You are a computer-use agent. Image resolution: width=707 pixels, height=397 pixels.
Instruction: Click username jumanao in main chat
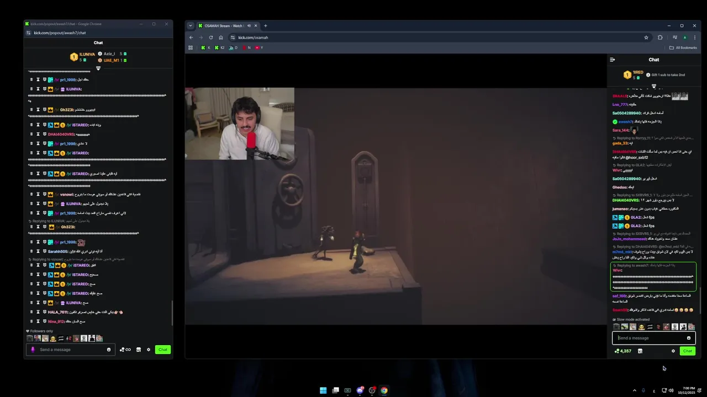pos(620,209)
